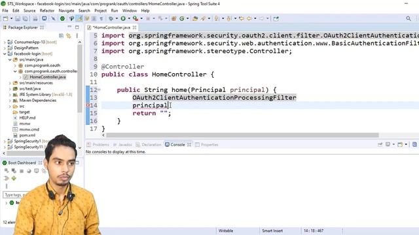Viewport: 419px width, 235px height.
Task: Click Last Edit Location arrow icon
Action: click(x=242, y=18)
